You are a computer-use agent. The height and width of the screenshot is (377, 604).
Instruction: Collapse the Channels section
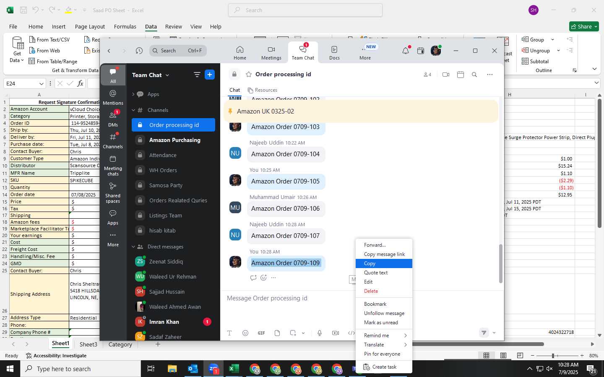point(133,110)
